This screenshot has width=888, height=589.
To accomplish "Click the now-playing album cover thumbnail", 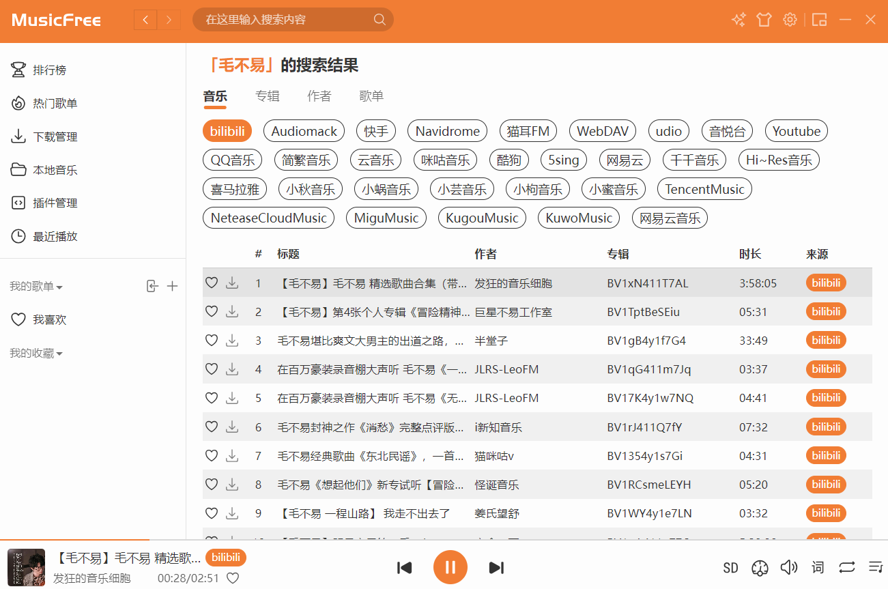I will 26,567.
